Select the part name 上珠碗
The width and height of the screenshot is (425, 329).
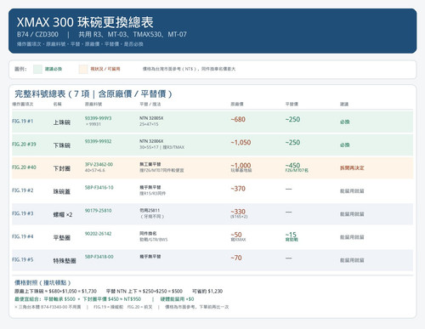pyautogui.click(x=62, y=122)
